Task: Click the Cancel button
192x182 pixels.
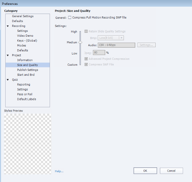Action: pos(171,171)
